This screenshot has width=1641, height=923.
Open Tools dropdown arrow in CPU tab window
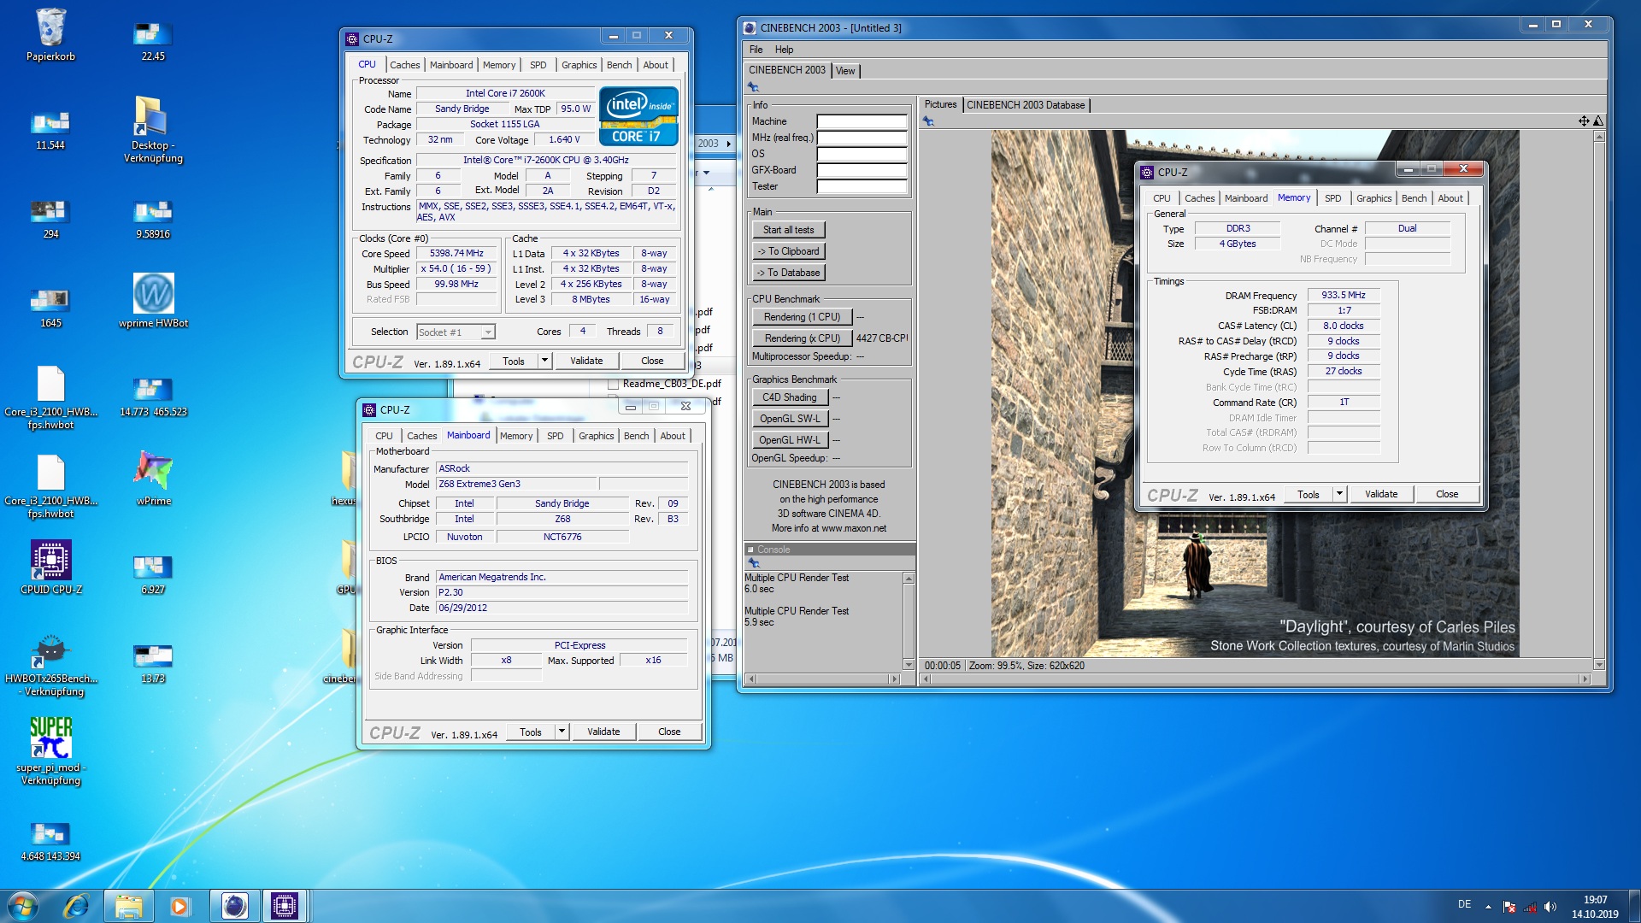pos(544,361)
